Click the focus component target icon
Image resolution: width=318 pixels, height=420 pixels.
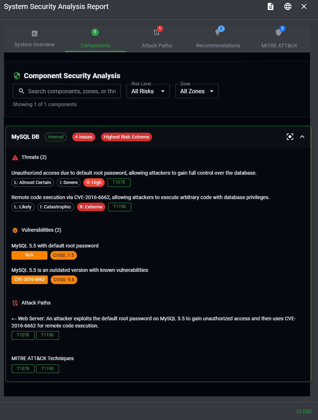290,137
